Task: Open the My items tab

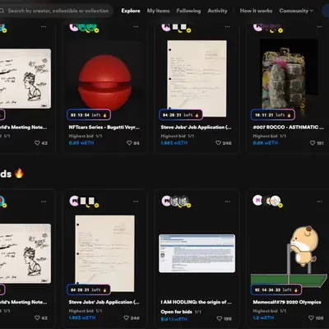Action: coord(158,11)
